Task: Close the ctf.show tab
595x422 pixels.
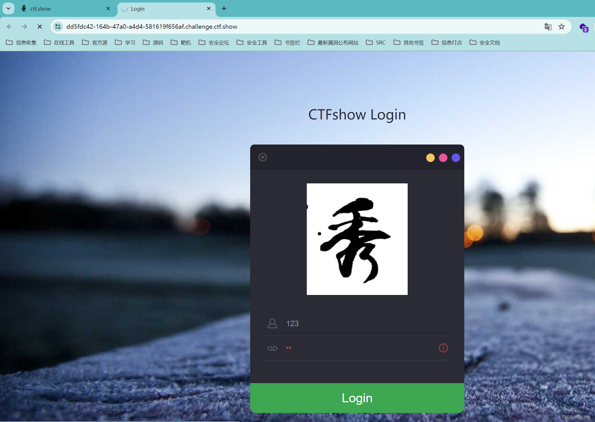Action: (108, 9)
